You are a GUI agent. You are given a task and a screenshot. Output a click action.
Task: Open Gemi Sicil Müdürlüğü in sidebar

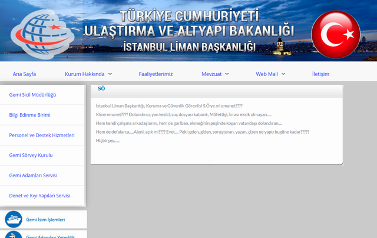[x=32, y=95]
